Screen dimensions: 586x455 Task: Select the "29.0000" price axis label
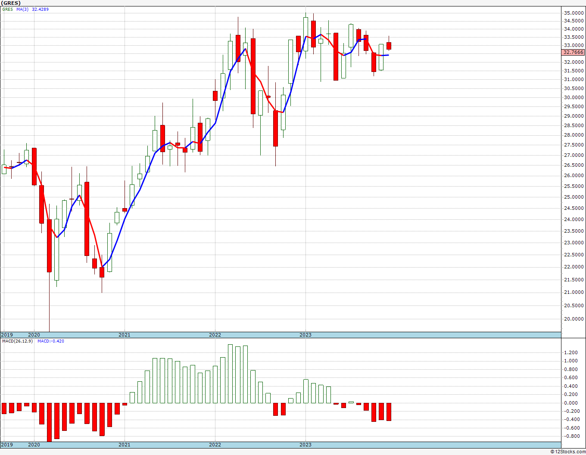574,116
